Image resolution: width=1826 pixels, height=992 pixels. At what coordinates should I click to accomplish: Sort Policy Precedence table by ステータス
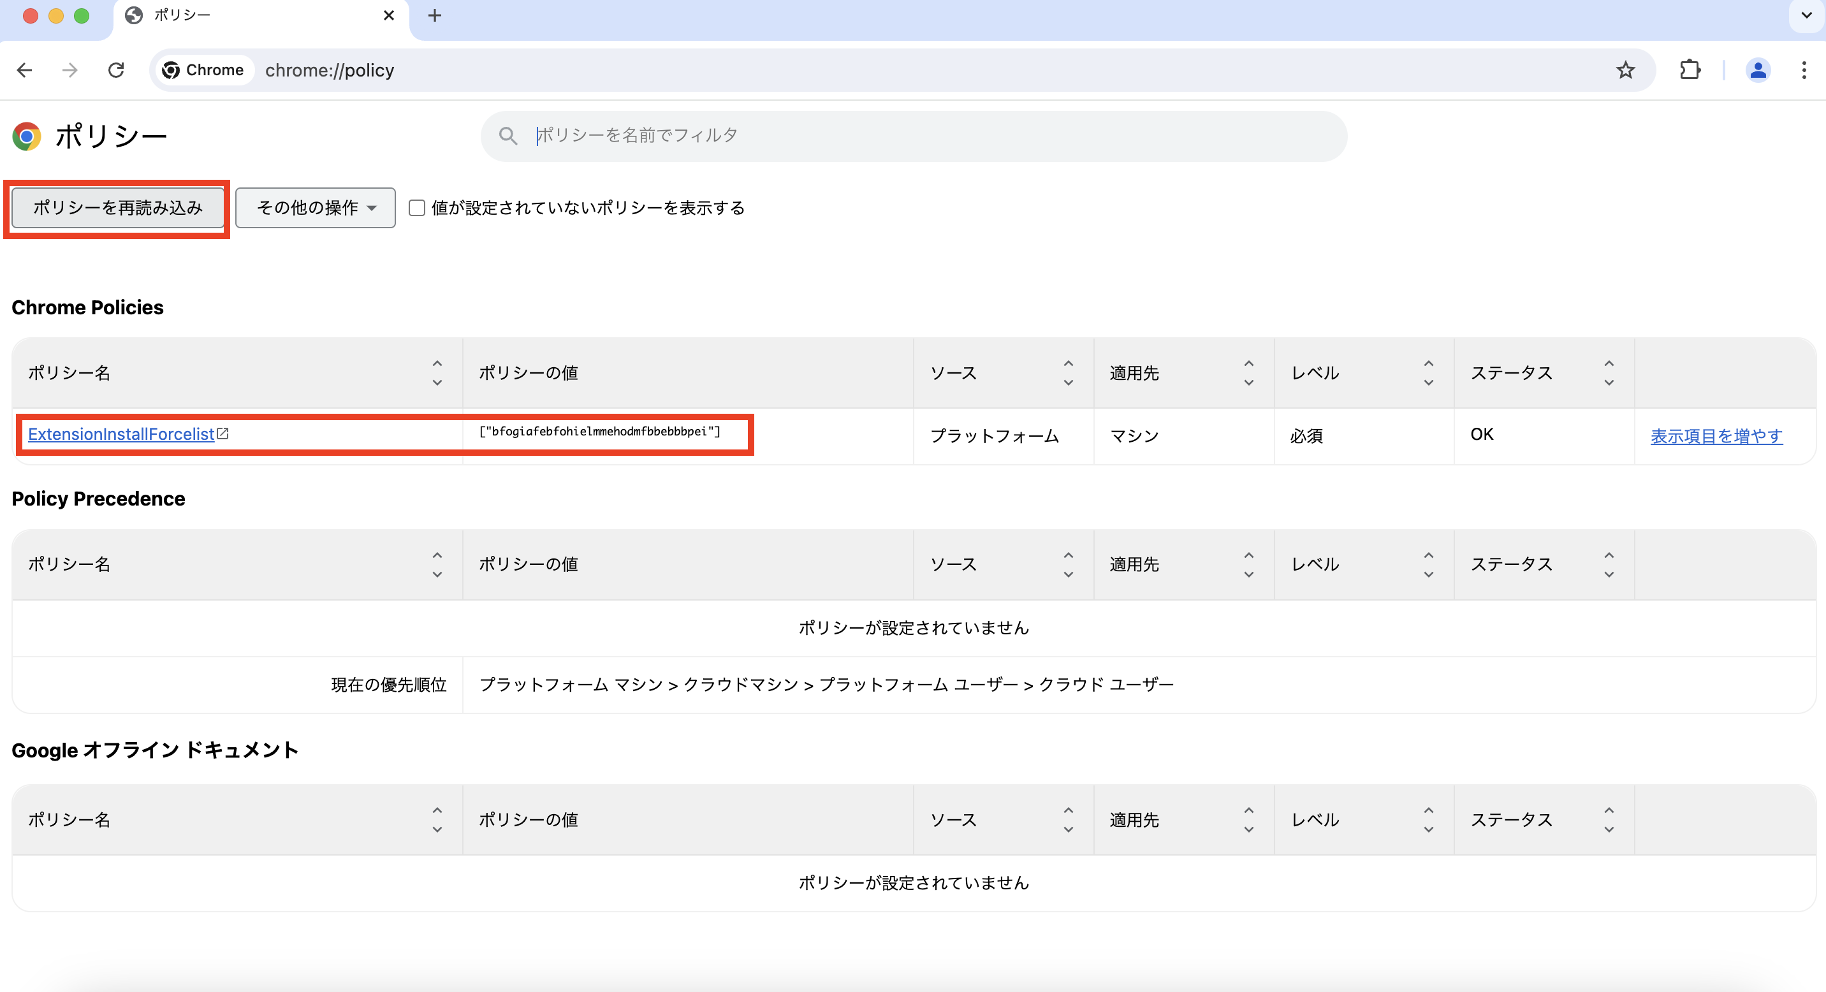pos(1609,565)
